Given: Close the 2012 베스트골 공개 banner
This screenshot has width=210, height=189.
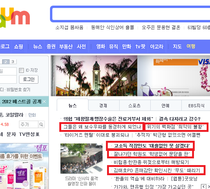Looking at the screenshot, I should coord(44,102).
